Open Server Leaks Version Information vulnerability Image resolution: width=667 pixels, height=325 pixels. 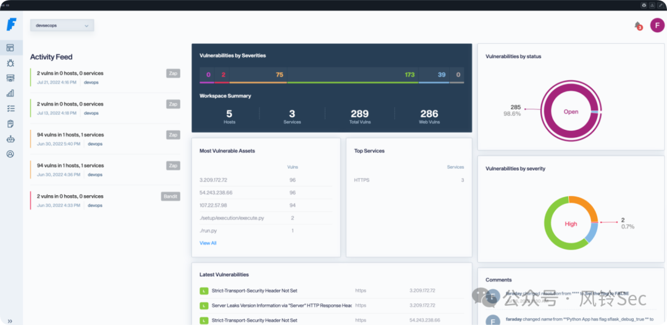(282, 305)
